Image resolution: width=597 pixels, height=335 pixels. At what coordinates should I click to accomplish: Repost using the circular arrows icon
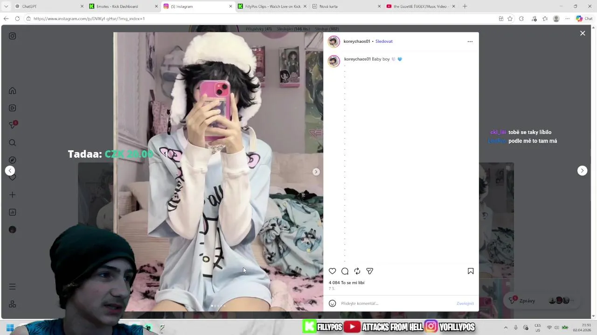coord(357,271)
